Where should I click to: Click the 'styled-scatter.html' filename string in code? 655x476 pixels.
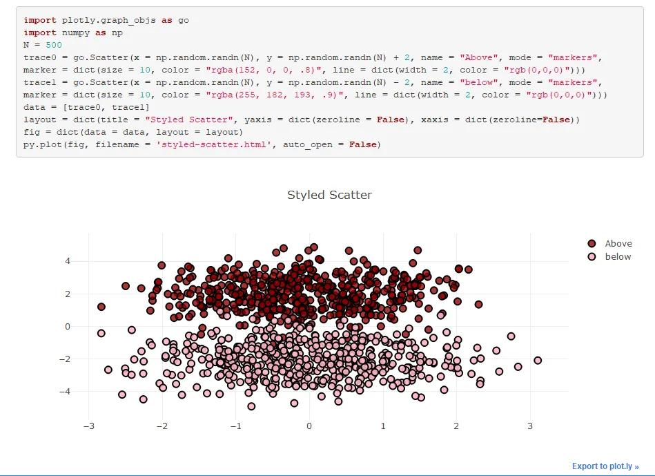point(213,144)
